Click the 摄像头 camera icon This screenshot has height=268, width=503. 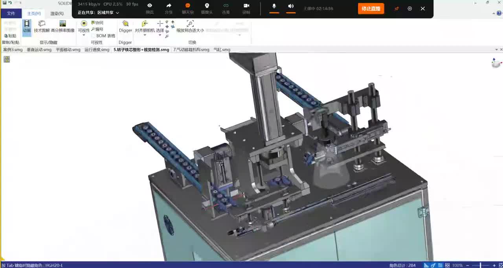click(207, 6)
